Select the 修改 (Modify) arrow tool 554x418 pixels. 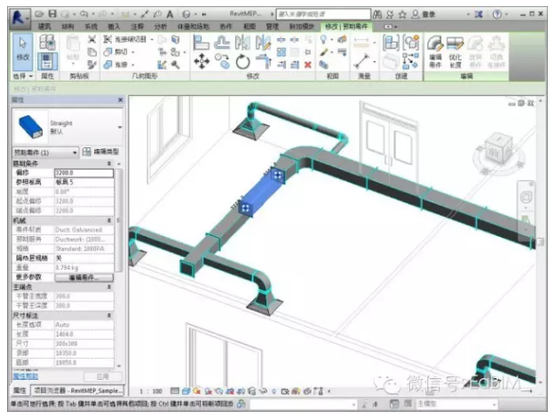pyautogui.click(x=23, y=51)
